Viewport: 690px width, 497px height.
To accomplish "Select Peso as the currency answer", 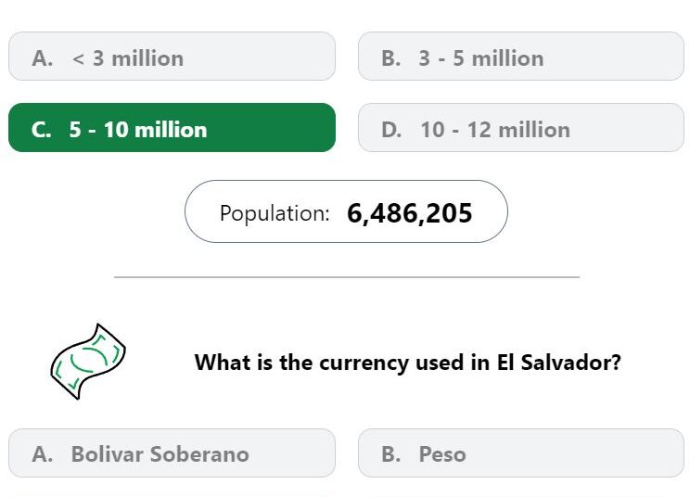I will click(521, 453).
